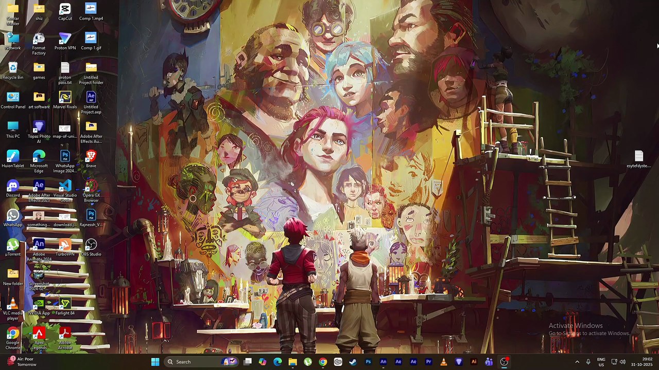
Task: Open the Windows Start menu
Action: [x=155, y=362]
